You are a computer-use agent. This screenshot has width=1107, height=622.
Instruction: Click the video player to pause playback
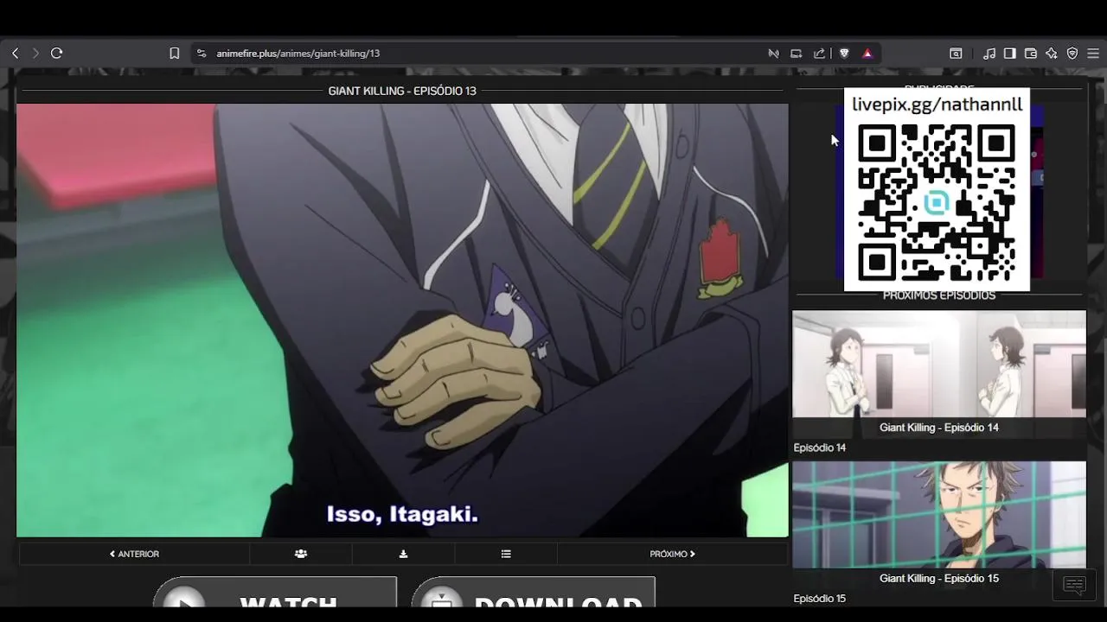(402, 321)
